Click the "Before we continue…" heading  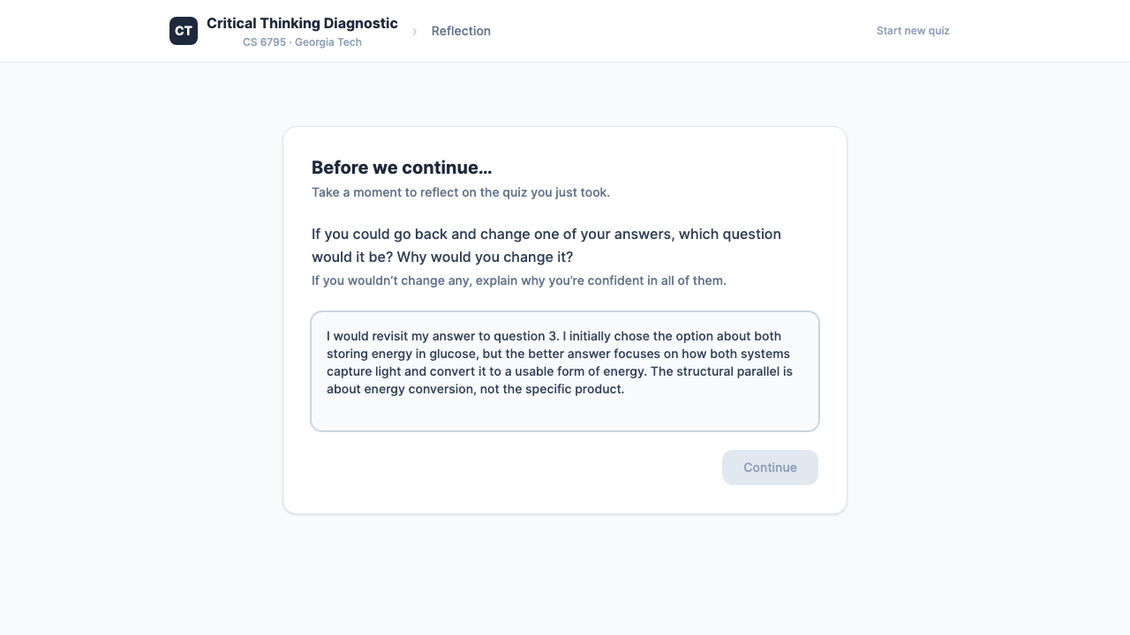coord(402,168)
